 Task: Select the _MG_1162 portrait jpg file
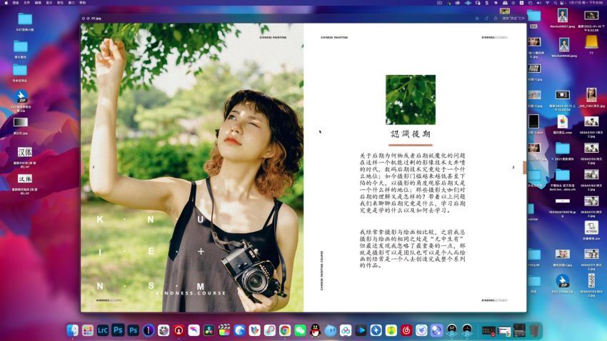pyautogui.click(x=591, y=94)
